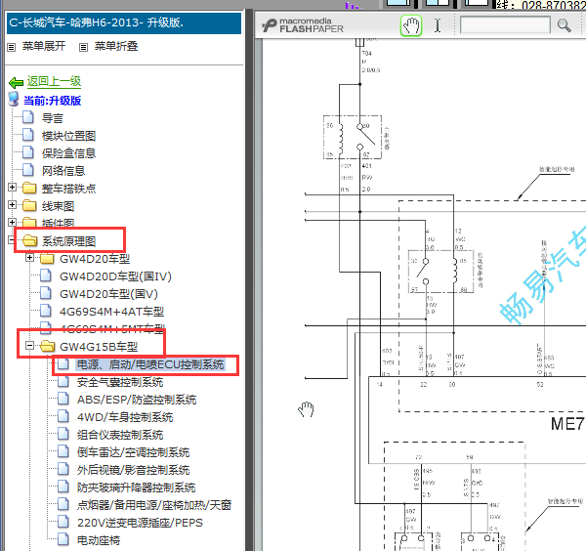The height and width of the screenshot is (551, 586).
Task: Click 菜单折叠 to collapse the menu
Action: [x=116, y=46]
